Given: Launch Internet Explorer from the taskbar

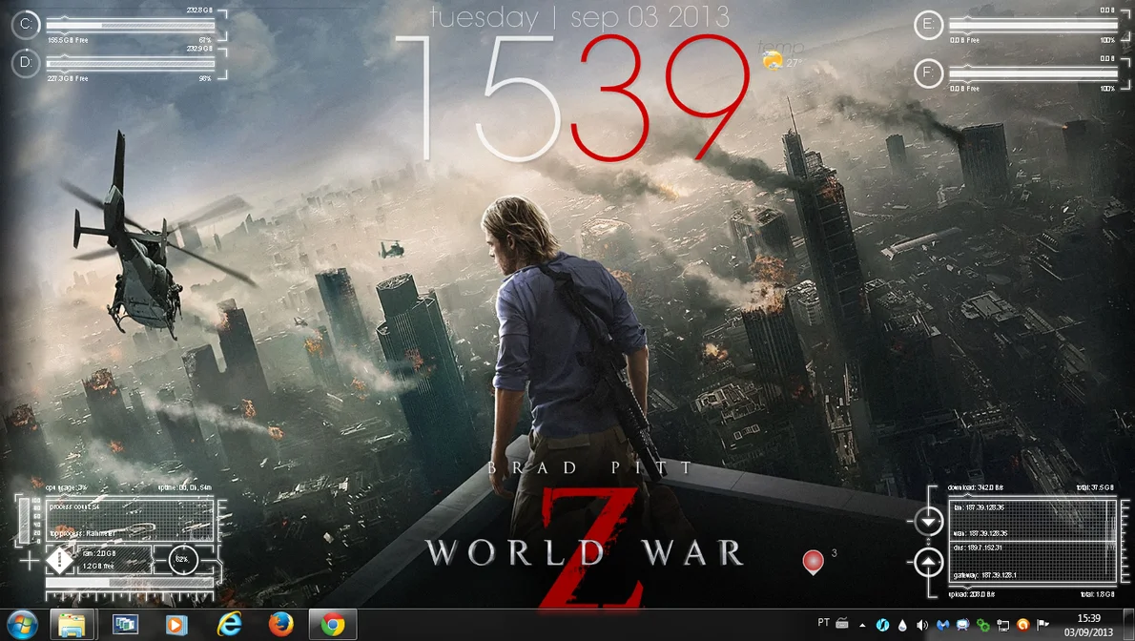Looking at the screenshot, I should point(229,626).
